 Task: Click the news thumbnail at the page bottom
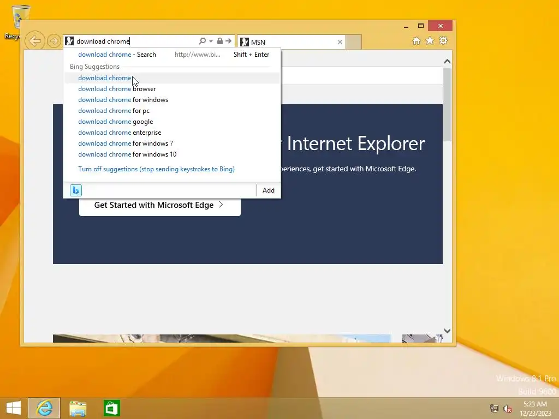coord(222,338)
